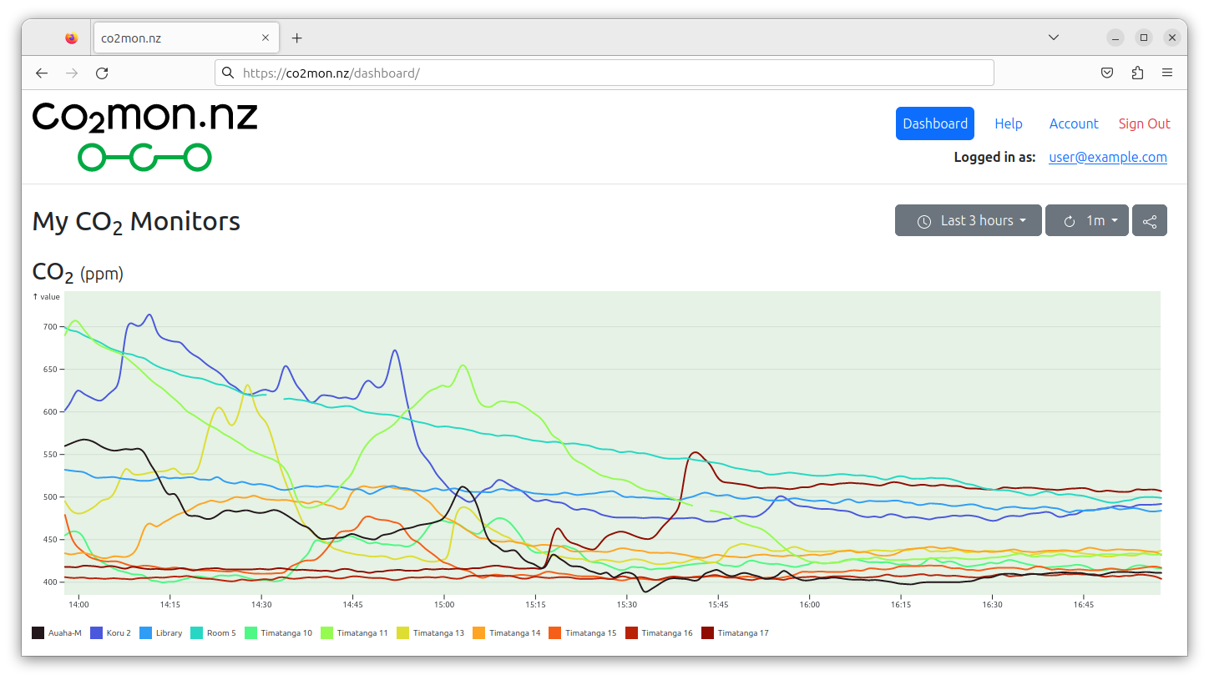The width and height of the screenshot is (1209, 680).
Task: Click the Auaha-M legend swatch
Action: [x=38, y=632]
